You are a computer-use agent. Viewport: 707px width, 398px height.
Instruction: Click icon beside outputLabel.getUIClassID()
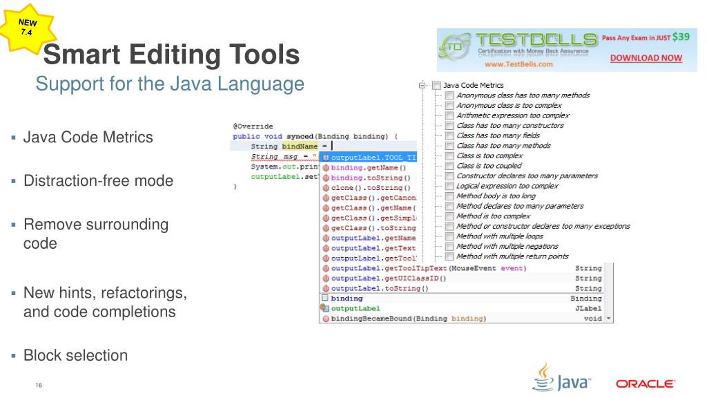(326, 278)
